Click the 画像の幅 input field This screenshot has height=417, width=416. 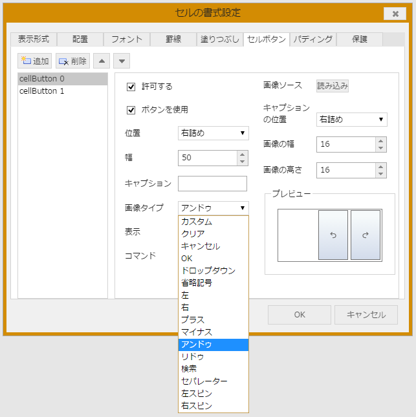click(x=346, y=144)
